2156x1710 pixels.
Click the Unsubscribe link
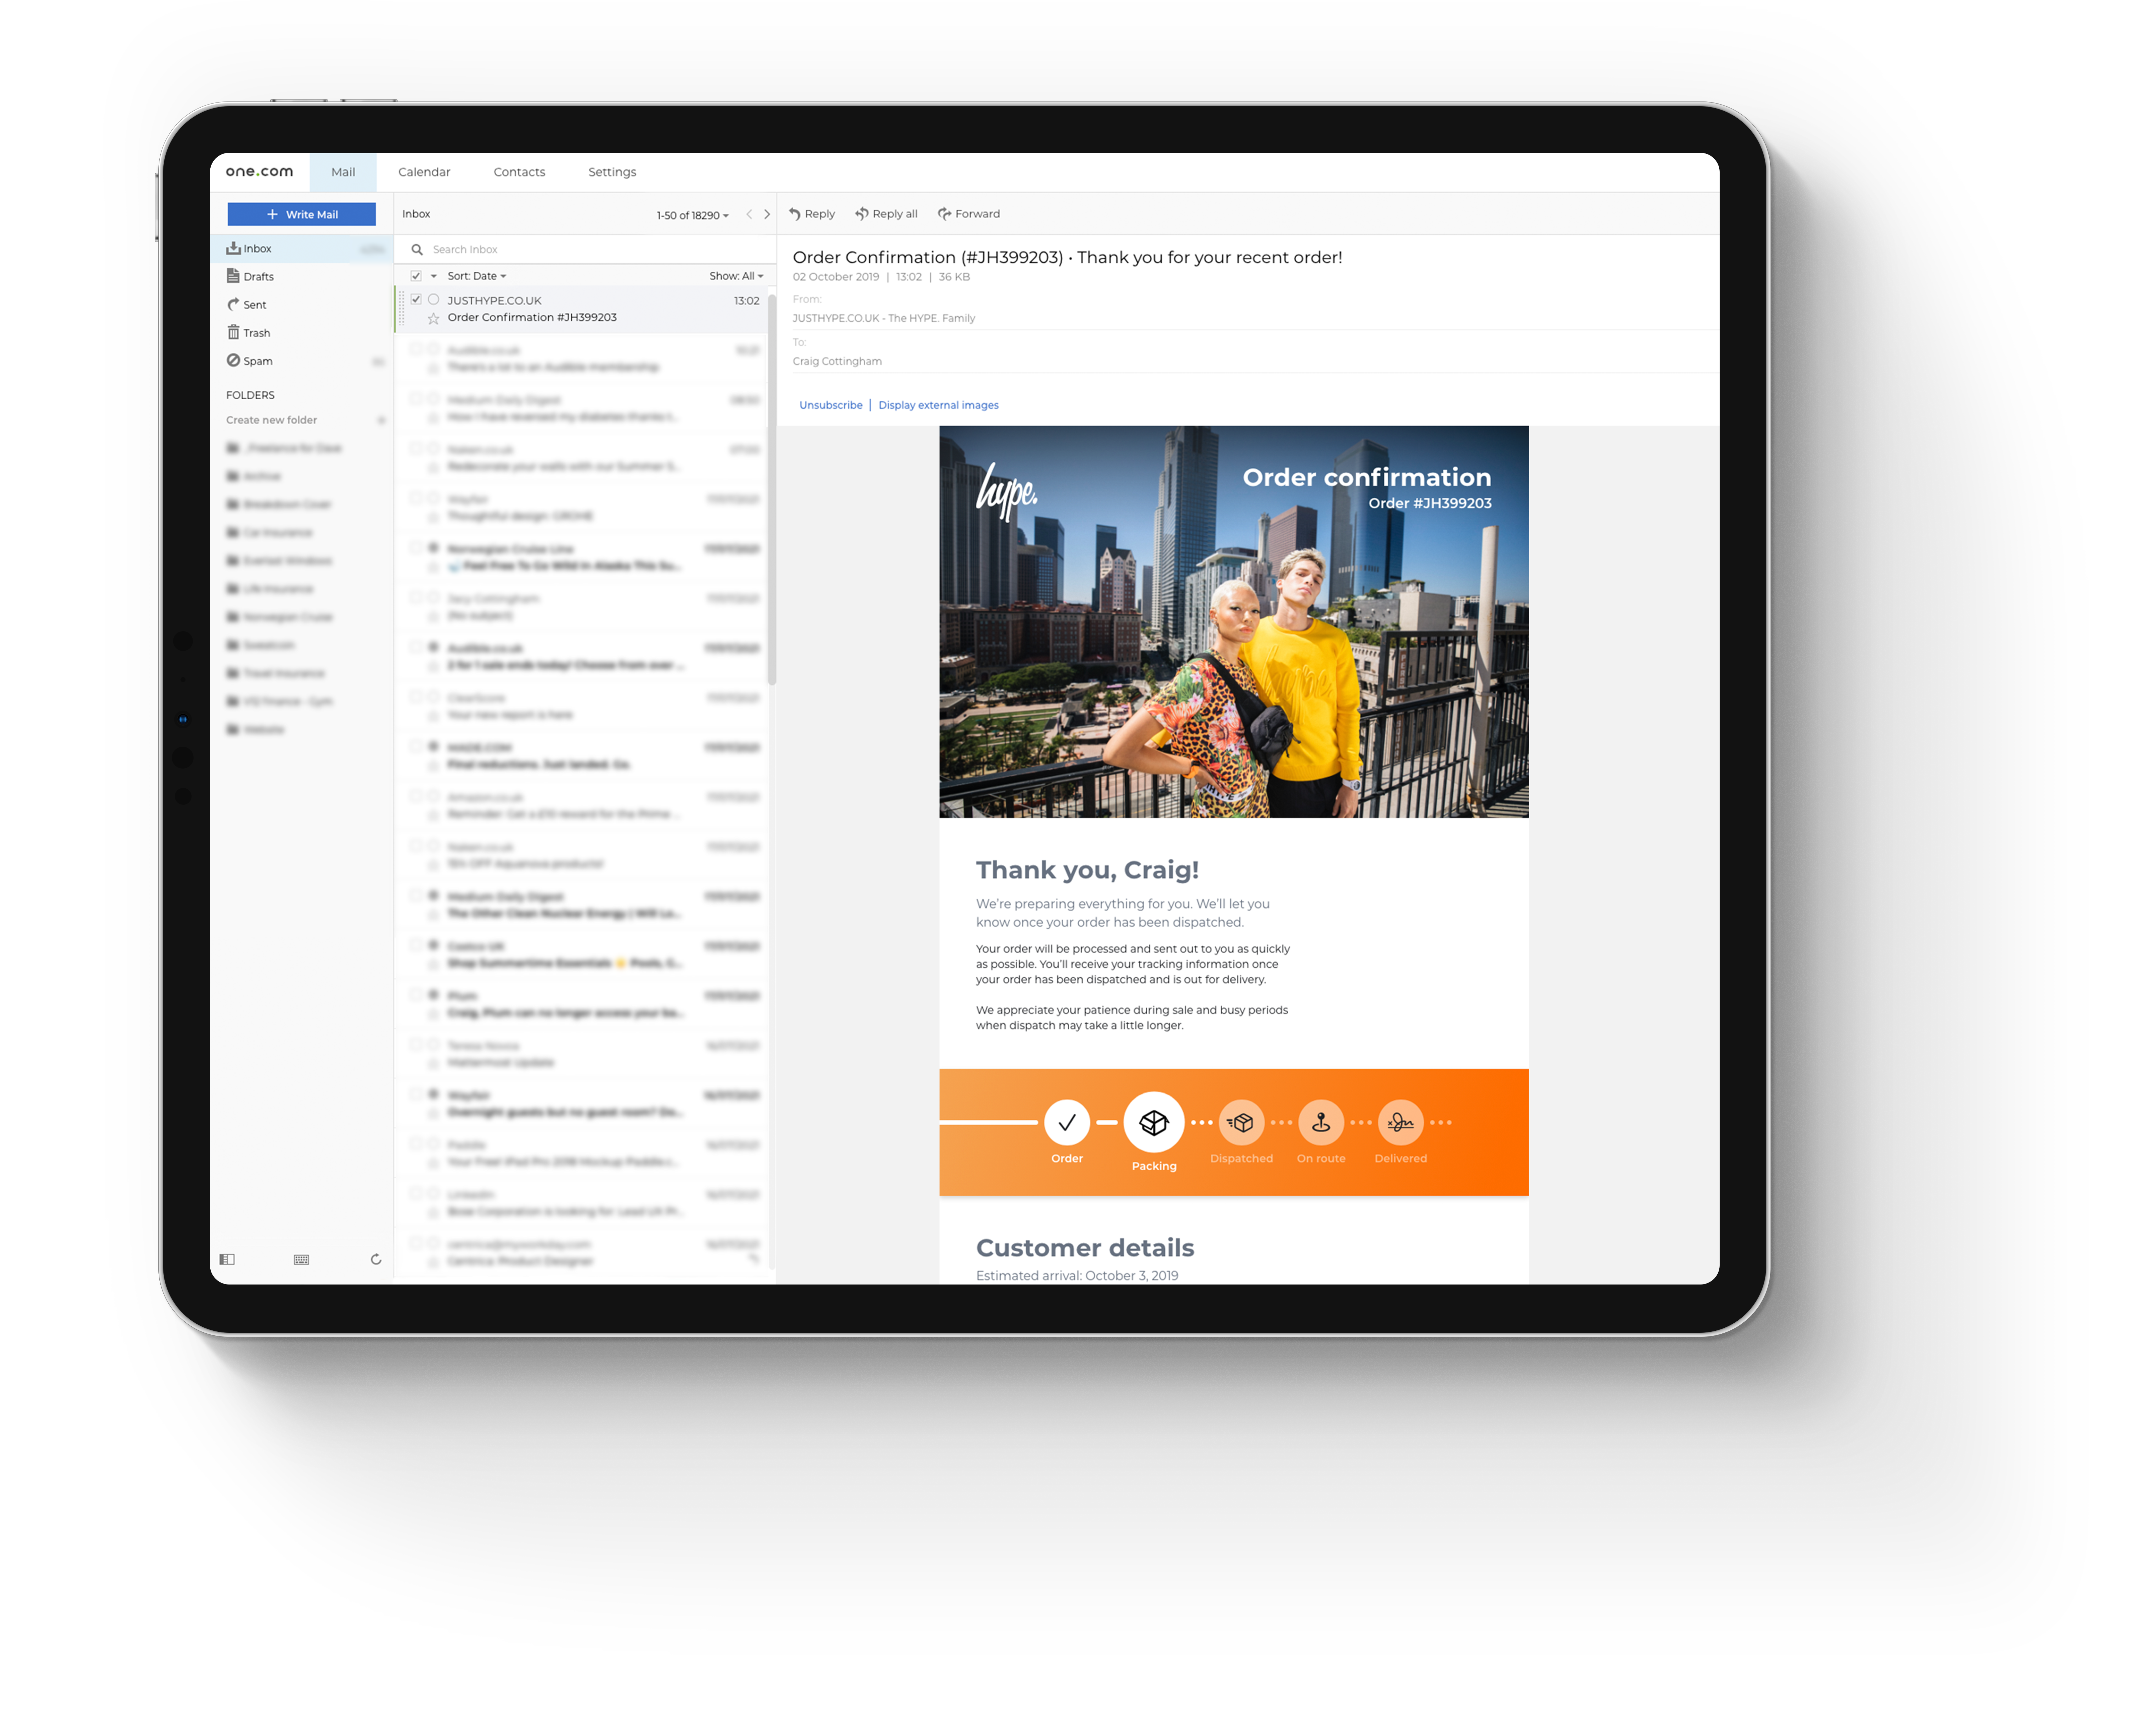click(831, 405)
